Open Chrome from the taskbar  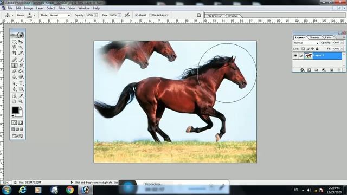click(x=70, y=190)
